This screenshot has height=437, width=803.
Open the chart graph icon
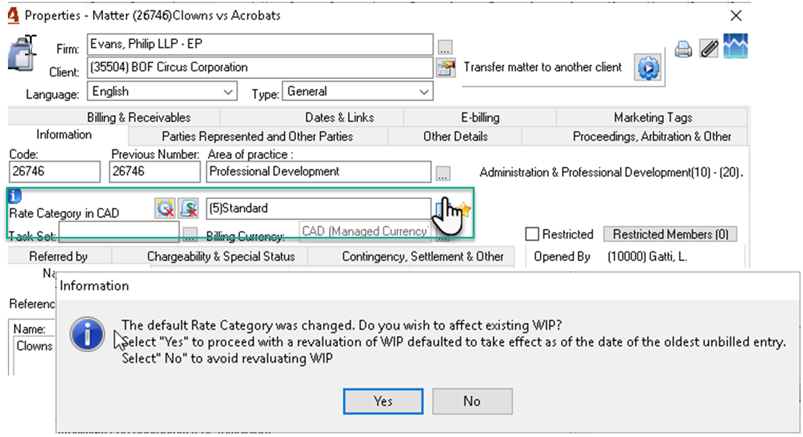coord(735,46)
